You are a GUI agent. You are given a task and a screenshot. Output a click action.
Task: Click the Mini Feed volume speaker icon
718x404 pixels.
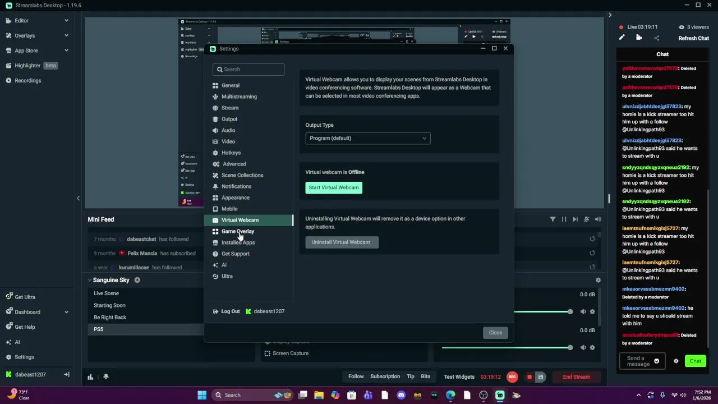[x=598, y=219]
